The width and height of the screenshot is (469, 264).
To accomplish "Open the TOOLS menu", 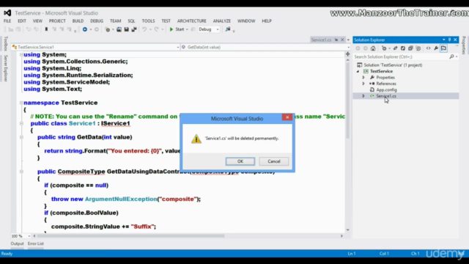I will 148,21.
